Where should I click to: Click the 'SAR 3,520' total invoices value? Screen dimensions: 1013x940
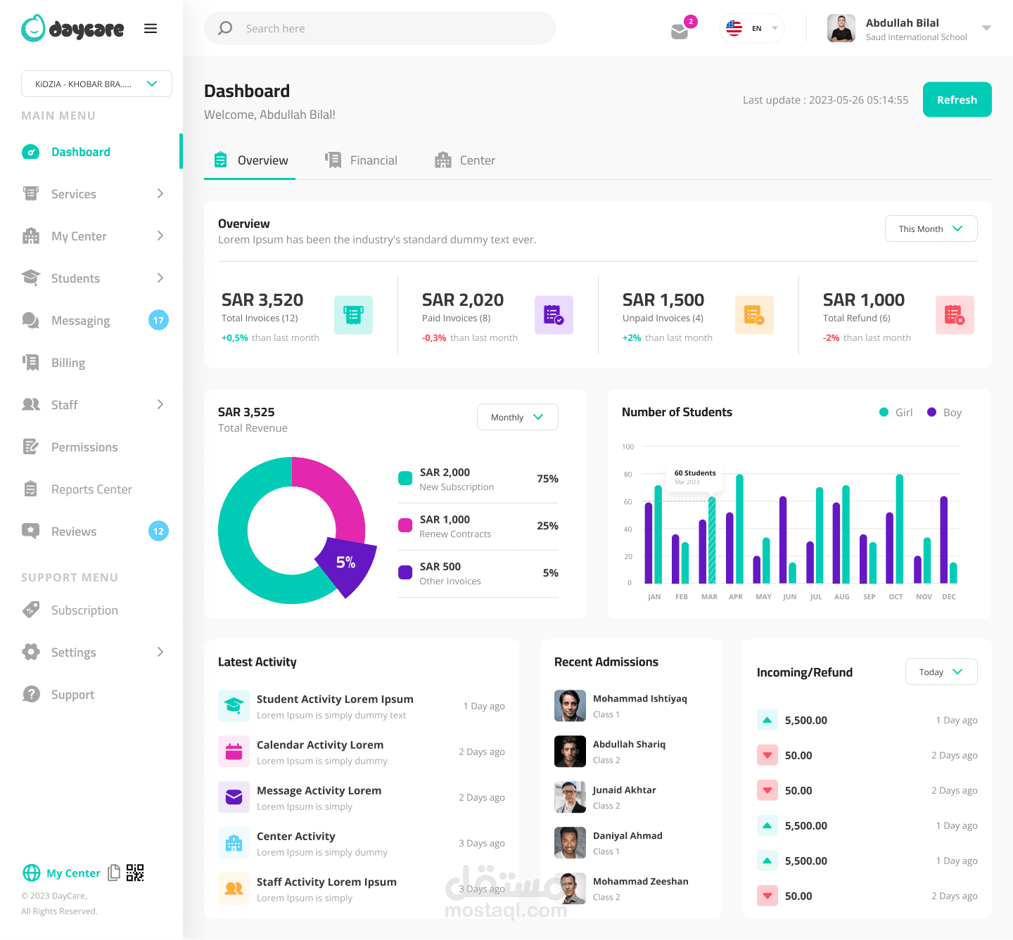262,300
